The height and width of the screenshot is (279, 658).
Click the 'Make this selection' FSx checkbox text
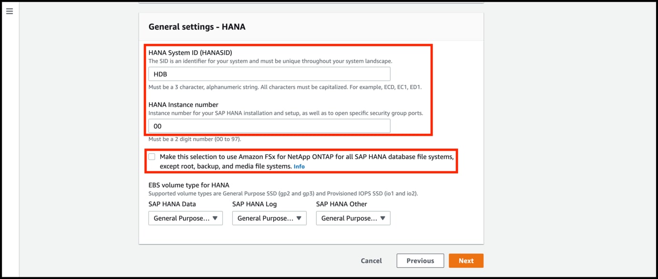click(306, 157)
